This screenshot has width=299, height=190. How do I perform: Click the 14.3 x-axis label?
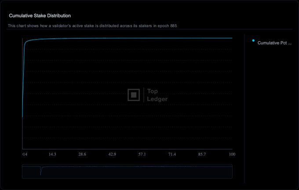(52, 155)
